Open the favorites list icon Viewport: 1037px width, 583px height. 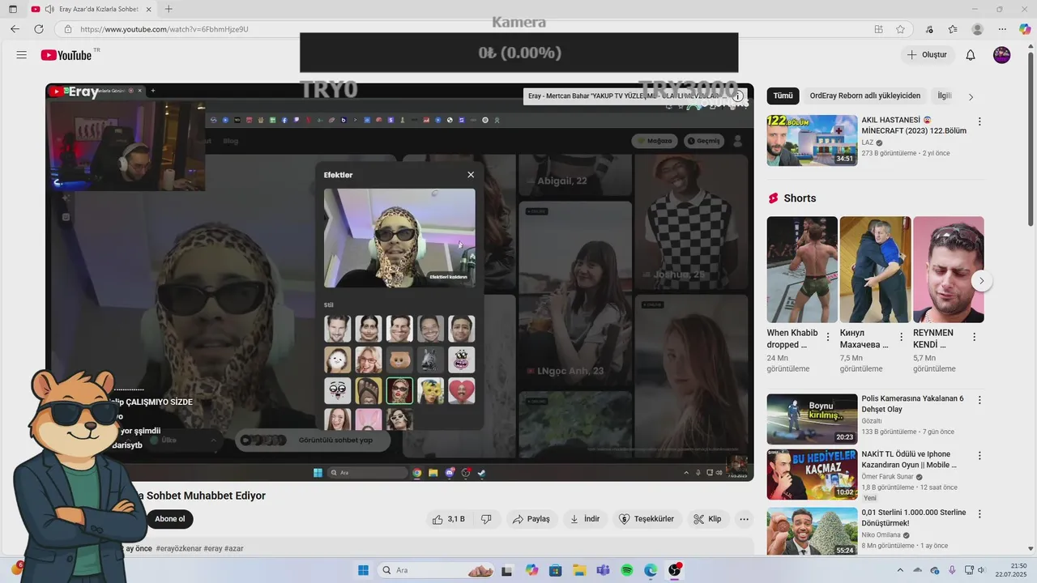click(953, 29)
